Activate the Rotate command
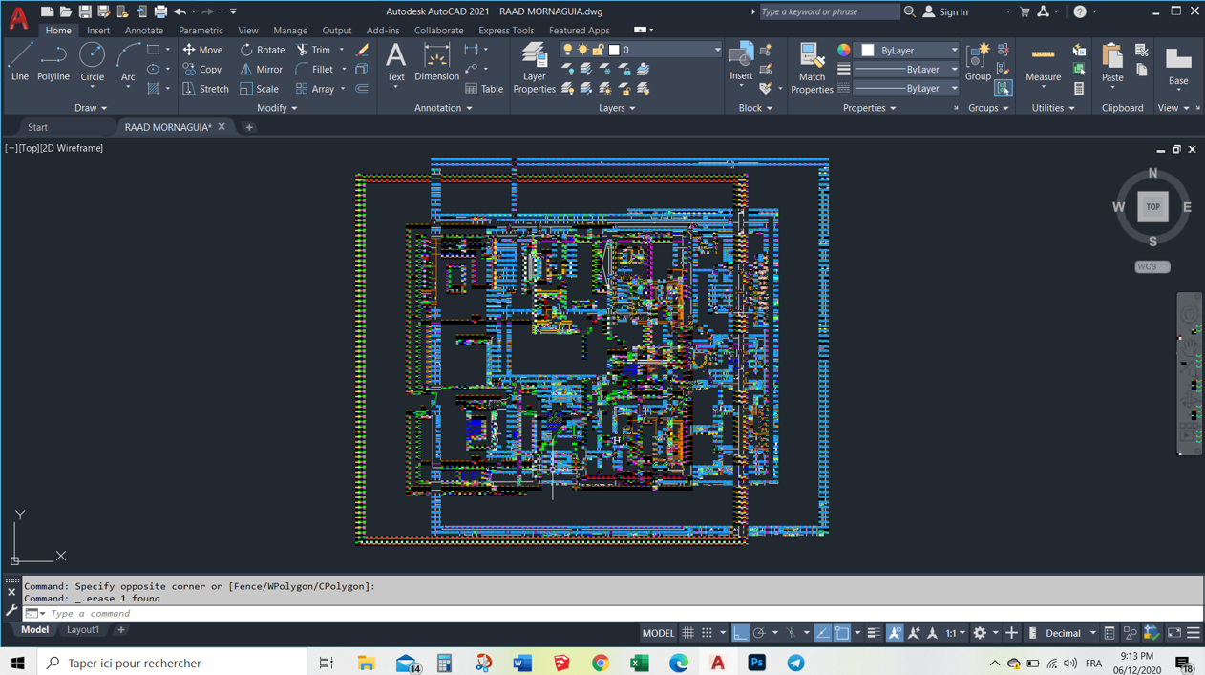 click(x=262, y=50)
